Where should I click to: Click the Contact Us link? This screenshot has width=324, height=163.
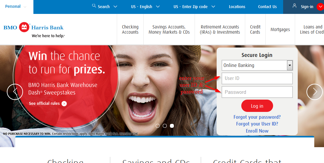(x=267, y=6)
